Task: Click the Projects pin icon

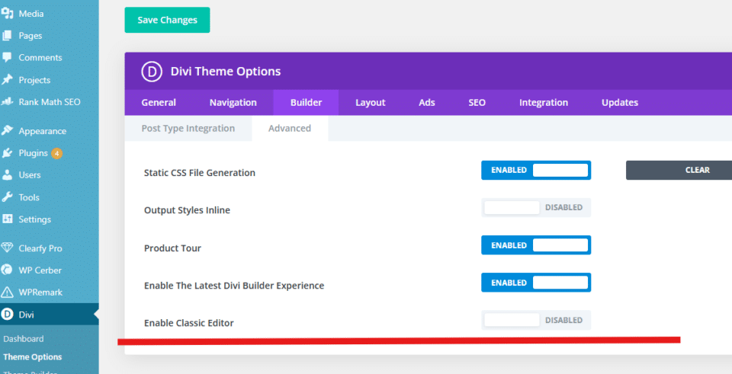Action: (x=7, y=80)
